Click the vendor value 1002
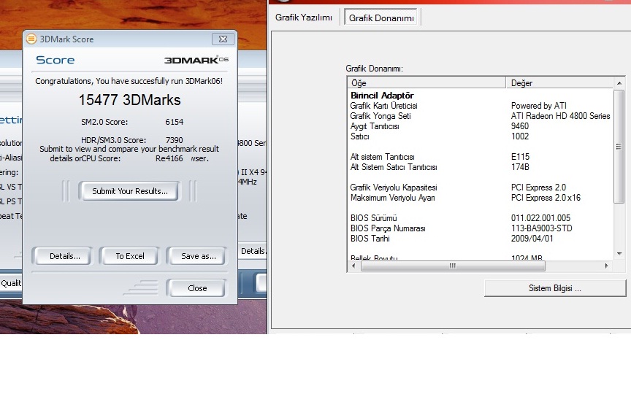 point(520,136)
